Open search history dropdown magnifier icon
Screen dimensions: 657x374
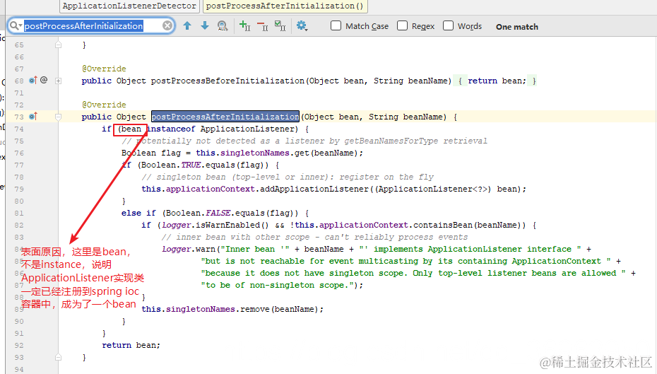16,26
